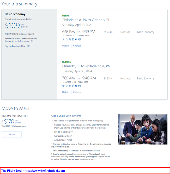The image size is (170, 174).
Task: Click the Wi-Fi icon on flight AA632
Action: (x=63, y=86)
